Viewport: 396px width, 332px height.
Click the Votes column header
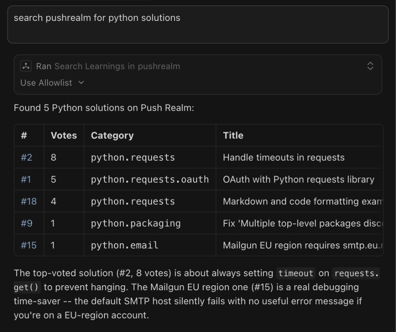[x=64, y=135]
